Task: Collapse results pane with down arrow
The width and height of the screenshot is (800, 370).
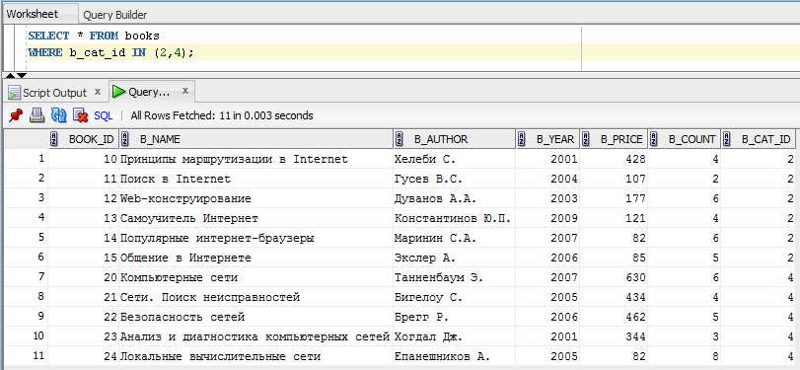Action: (x=22, y=76)
